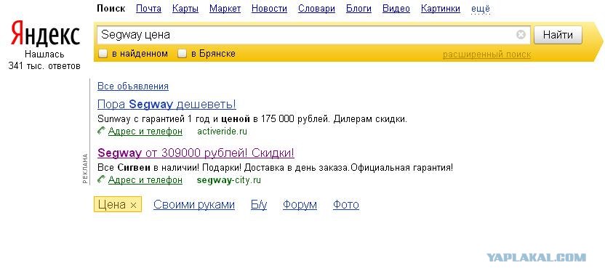Click 'Адрес и телефон' for segway-city.ru
This screenshot has height=279, width=605.
[145, 180]
